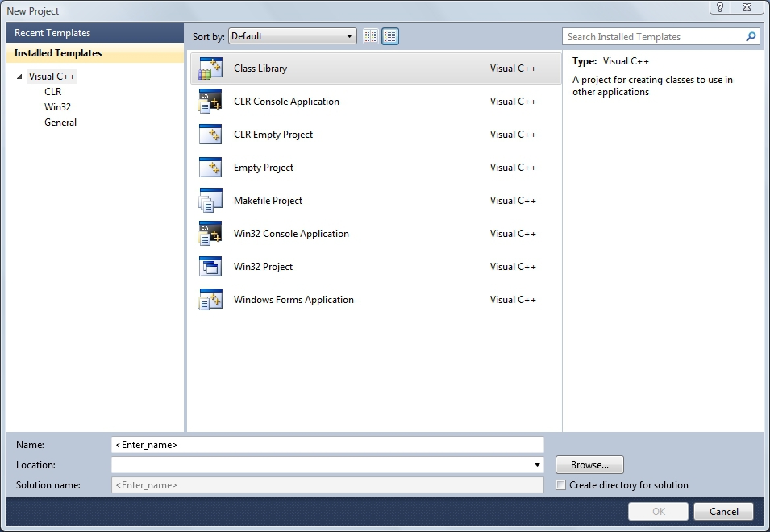Viewport: 770px width, 532px height.
Task: Click the Name text field
Action: point(327,445)
